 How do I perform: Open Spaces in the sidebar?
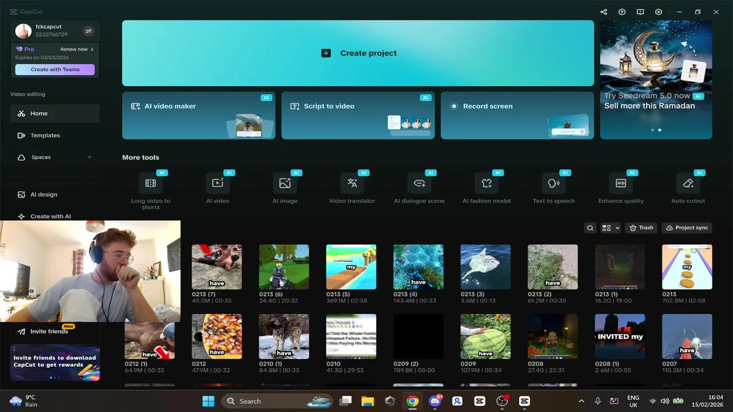(55, 157)
